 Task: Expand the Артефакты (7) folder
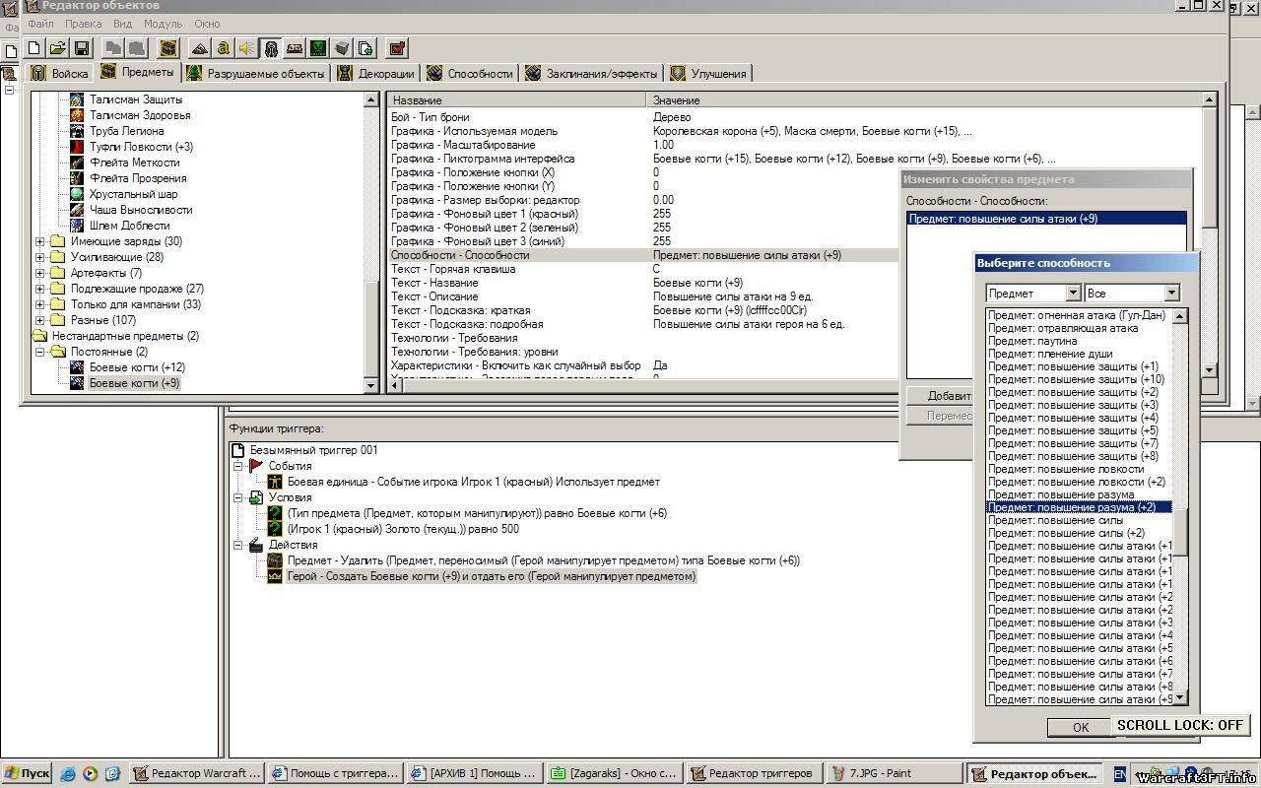click(x=40, y=273)
